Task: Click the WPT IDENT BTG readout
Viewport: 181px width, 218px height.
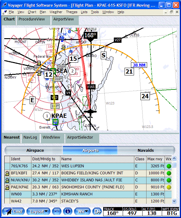Action: pyautogui.click(x=171, y=212)
